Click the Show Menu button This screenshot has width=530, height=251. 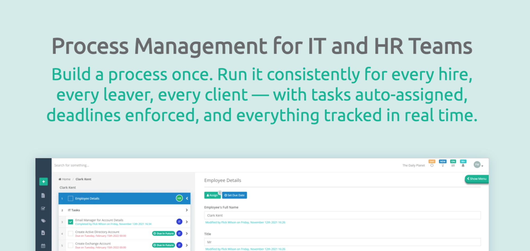[477, 179]
